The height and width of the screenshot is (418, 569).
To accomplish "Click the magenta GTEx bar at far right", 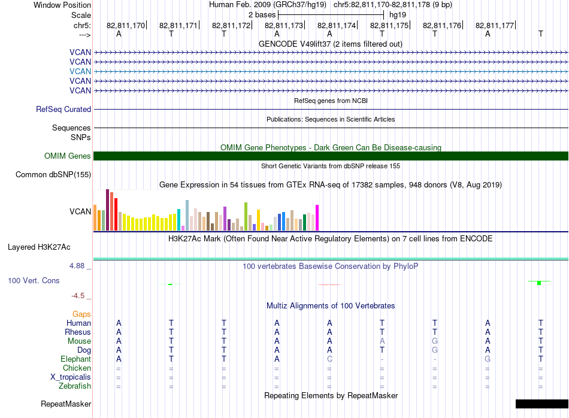I will (317, 218).
